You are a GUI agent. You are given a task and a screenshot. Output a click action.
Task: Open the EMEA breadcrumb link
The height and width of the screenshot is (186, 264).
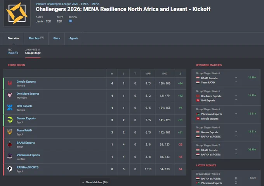tap(85, 4)
